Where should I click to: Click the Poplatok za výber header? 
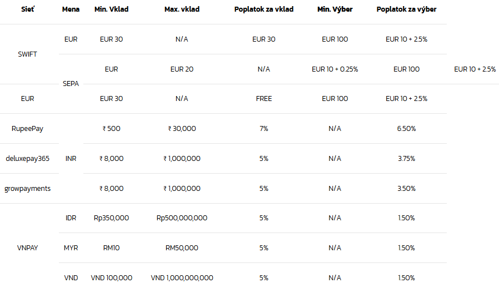click(406, 9)
